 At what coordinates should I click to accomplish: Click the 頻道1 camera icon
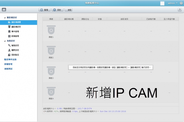[51, 30]
